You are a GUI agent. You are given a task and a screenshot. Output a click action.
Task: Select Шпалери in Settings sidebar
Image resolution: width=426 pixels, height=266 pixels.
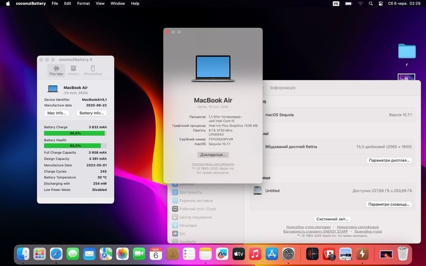tap(188, 225)
